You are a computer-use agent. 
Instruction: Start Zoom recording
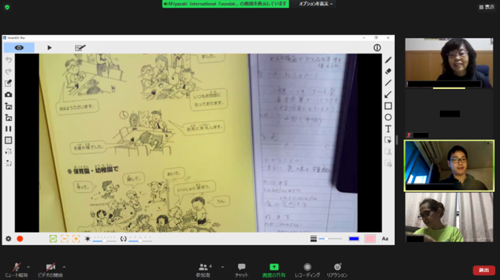pos(308,270)
